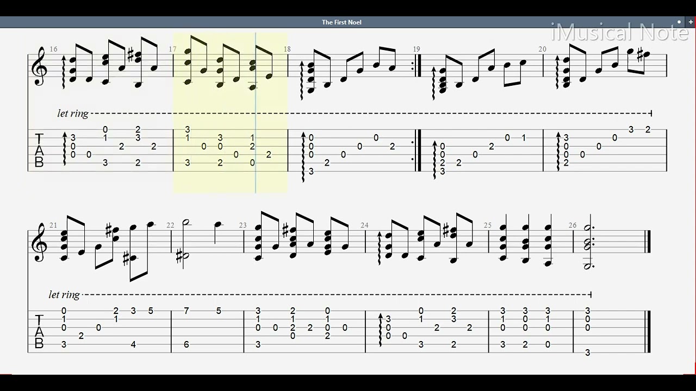Click measure number 16
Viewport: 696px width, 391px height.
click(x=53, y=49)
